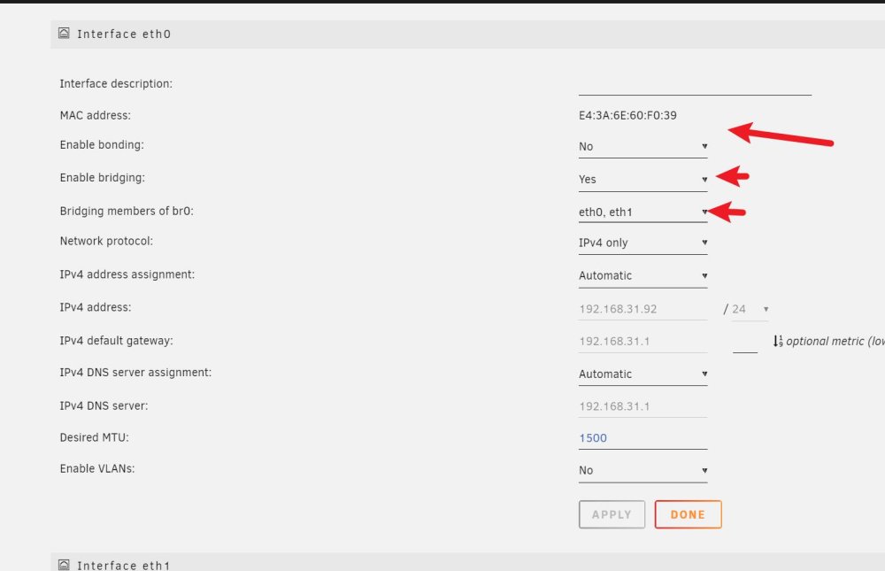
Task: Open the Network protocol dropdown
Action: point(643,243)
